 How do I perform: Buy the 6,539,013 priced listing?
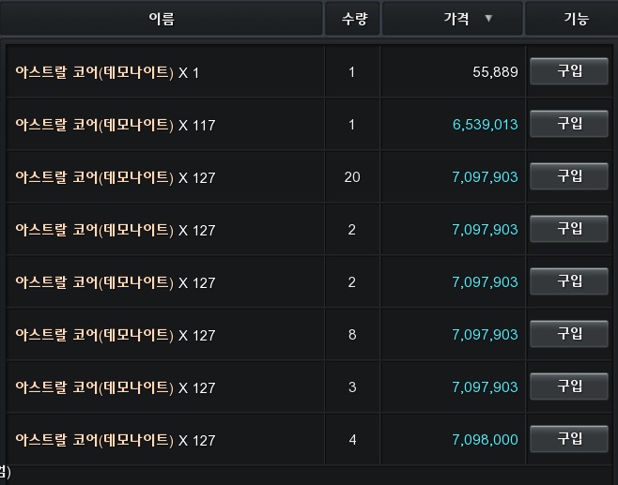pyautogui.click(x=569, y=124)
